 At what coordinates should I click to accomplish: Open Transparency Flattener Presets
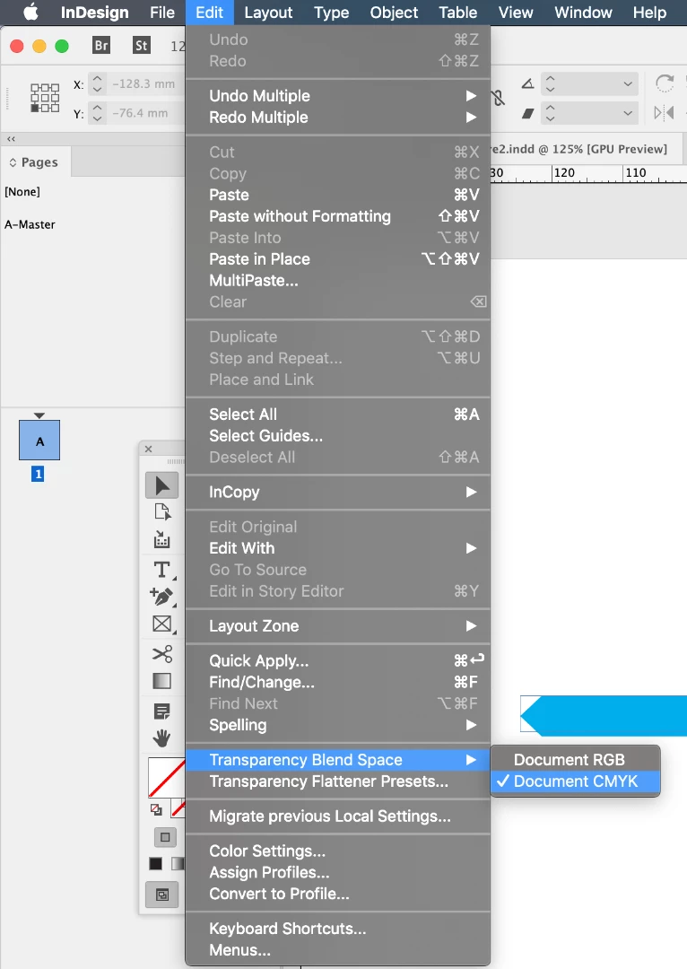pos(338,781)
